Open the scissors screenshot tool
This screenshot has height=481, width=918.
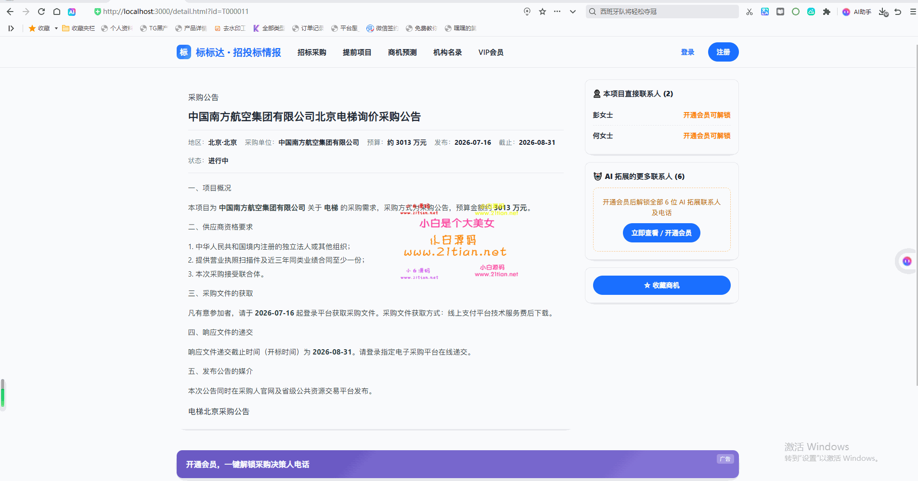[750, 12]
